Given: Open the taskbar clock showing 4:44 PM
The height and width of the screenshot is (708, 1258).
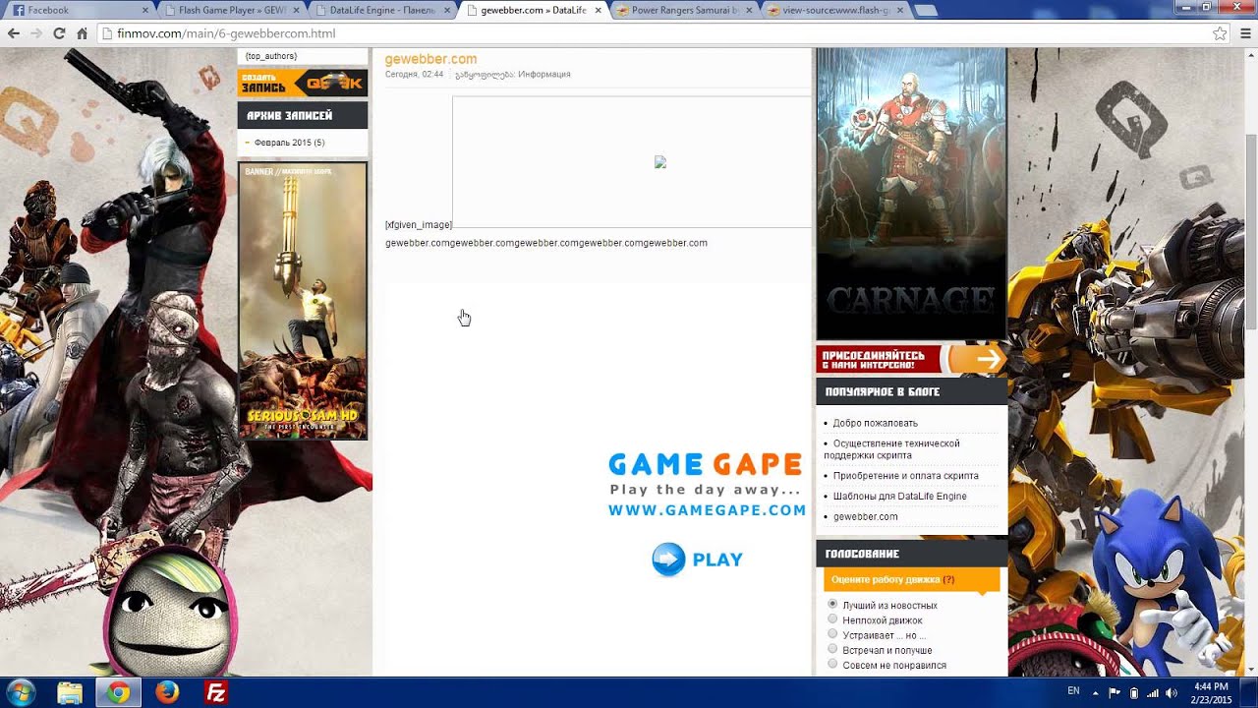Looking at the screenshot, I should coord(1211,692).
